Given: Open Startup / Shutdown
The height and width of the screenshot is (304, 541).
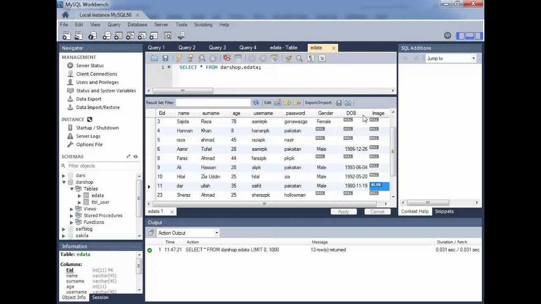Looking at the screenshot, I should tap(97, 128).
